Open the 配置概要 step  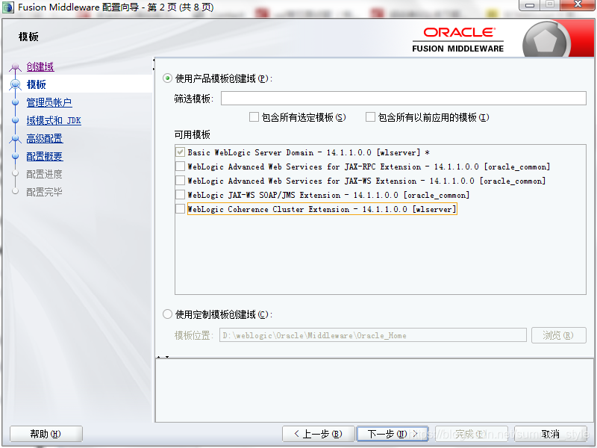click(x=45, y=156)
